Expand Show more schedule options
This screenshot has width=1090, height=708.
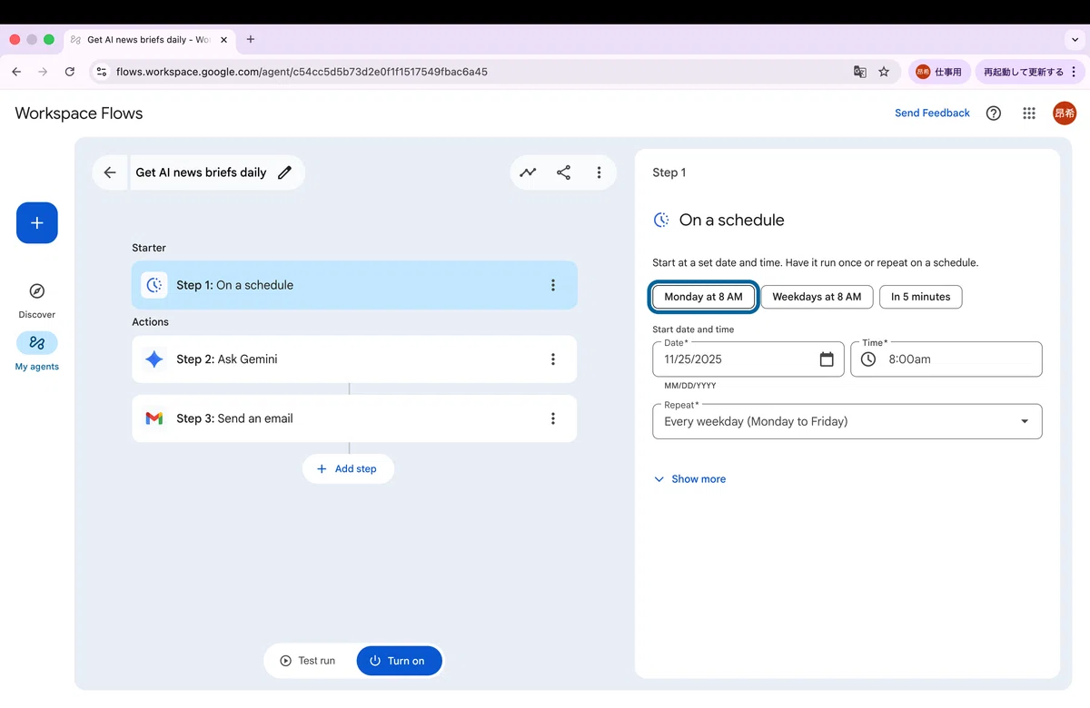pyautogui.click(x=689, y=479)
